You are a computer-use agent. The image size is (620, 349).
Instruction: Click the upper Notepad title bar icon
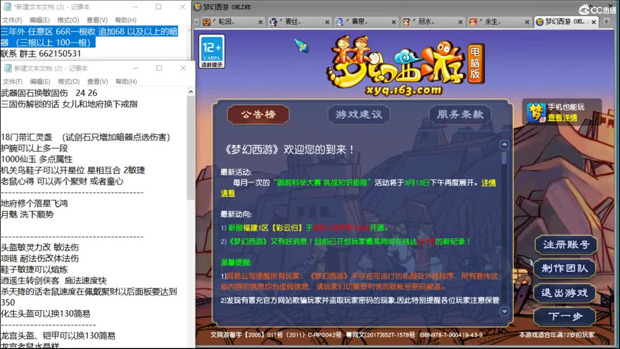(6, 7)
